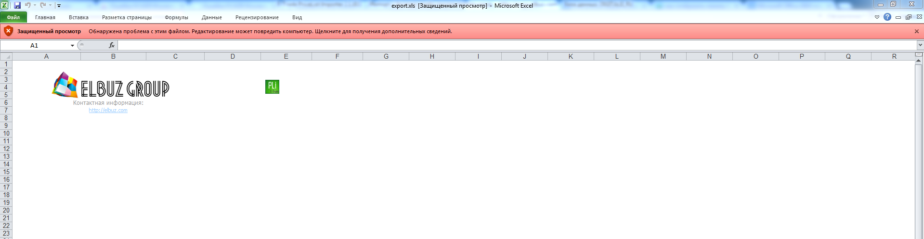Click the vertical split box above scrollbar
924x239 pixels.
(919, 54)
